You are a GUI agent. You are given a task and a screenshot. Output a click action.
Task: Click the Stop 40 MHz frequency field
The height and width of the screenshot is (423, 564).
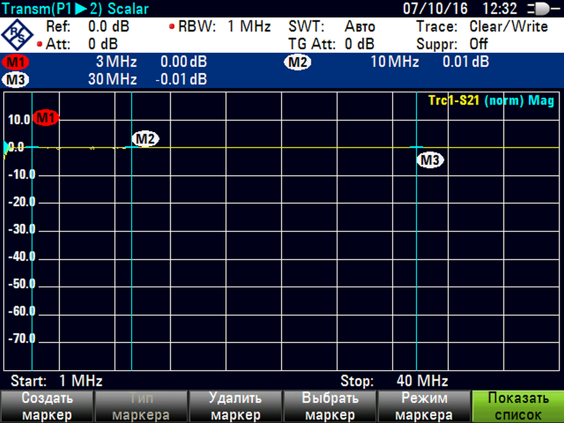[x=394, y=381]
